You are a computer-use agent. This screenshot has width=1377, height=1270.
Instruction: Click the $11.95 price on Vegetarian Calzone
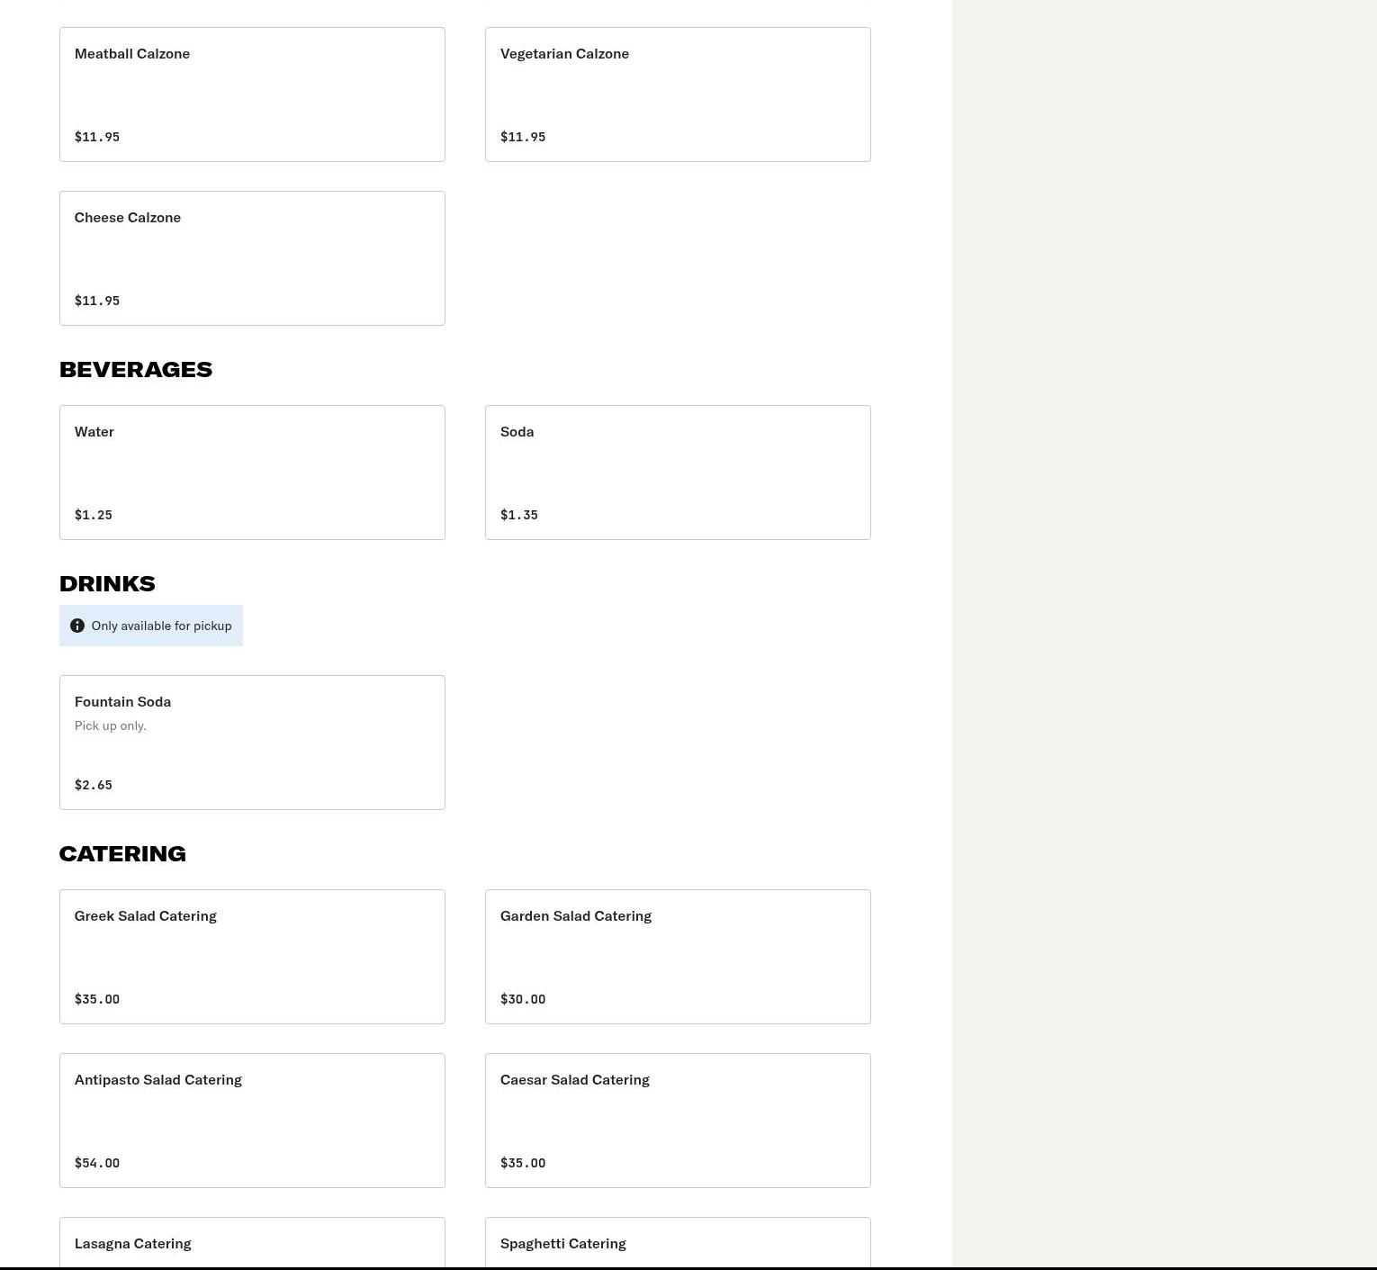523,137
